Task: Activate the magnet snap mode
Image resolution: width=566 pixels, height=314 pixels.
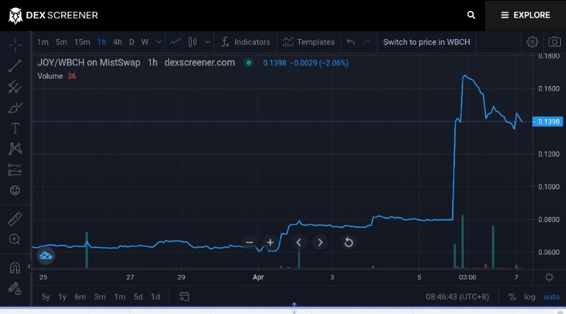Action: 15,268
